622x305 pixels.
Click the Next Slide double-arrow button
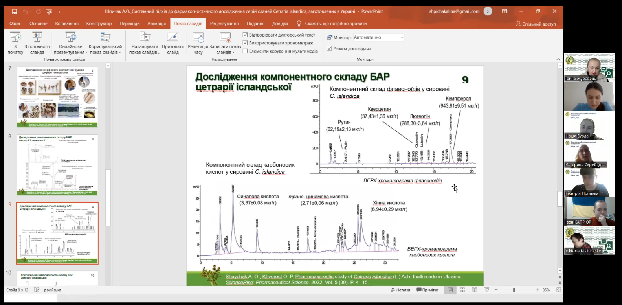(560, 283)
